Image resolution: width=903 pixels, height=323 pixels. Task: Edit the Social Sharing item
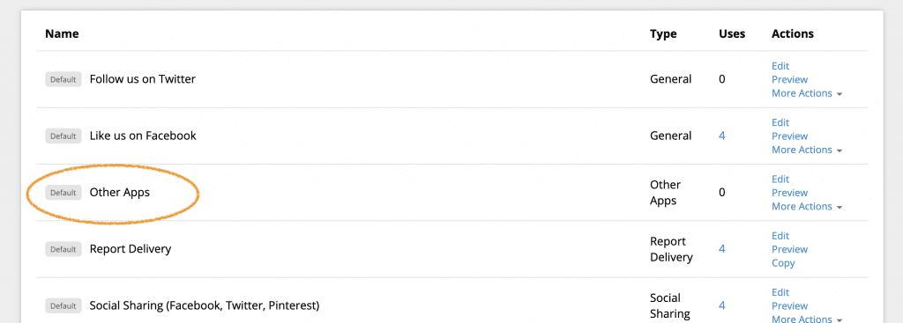pyautogui.click(x=780, y=292)
